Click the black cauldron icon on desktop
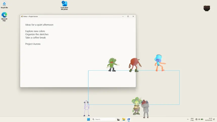Viewport: 217px width, 122px height. (207, 8)
